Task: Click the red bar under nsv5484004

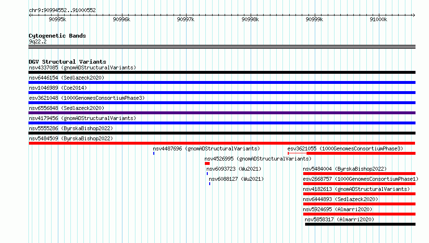Action: point(359,174)
